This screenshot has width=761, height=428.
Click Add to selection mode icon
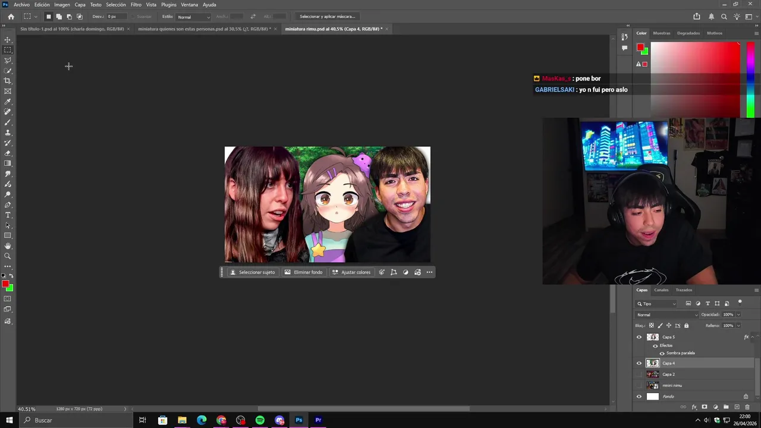pos(59,17)
